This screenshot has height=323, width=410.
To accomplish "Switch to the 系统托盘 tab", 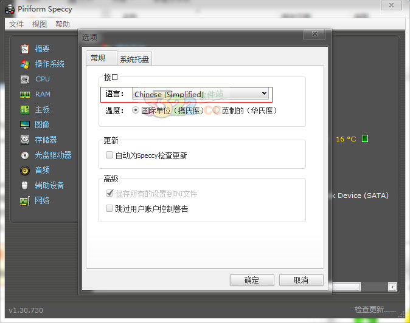I will pos(134,59).
